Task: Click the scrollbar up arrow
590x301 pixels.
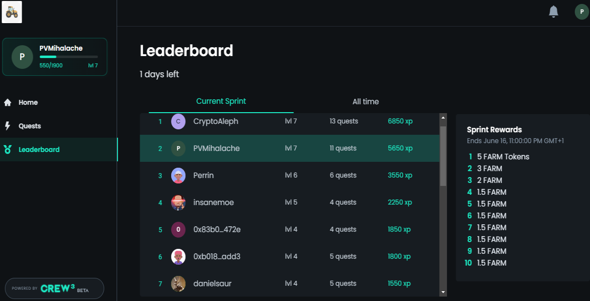Action: click(443, 118)
